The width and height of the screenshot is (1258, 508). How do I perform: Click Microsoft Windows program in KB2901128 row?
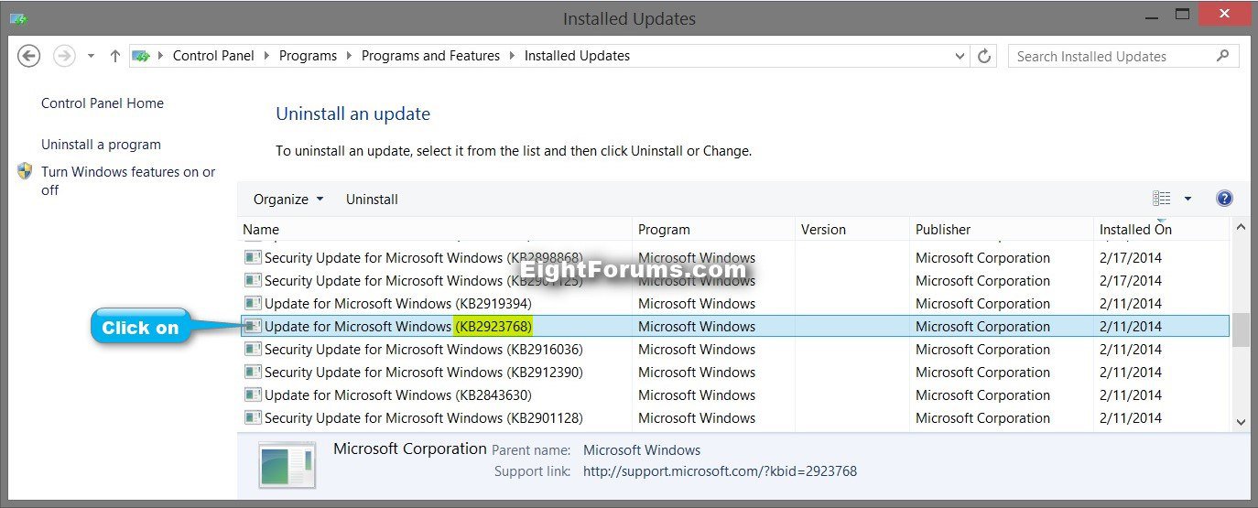(697, 418)
